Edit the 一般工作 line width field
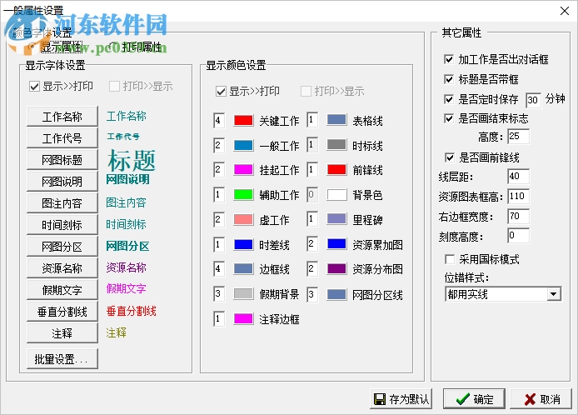 point(219,145)
